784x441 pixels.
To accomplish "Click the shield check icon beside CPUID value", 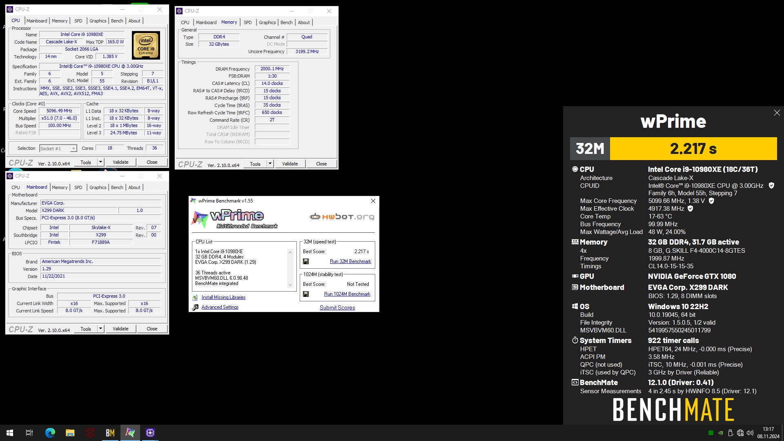I will [771, 185].
